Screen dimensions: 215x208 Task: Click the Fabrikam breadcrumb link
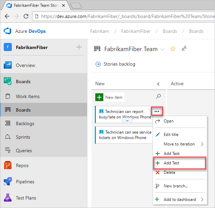coord(100,31)
